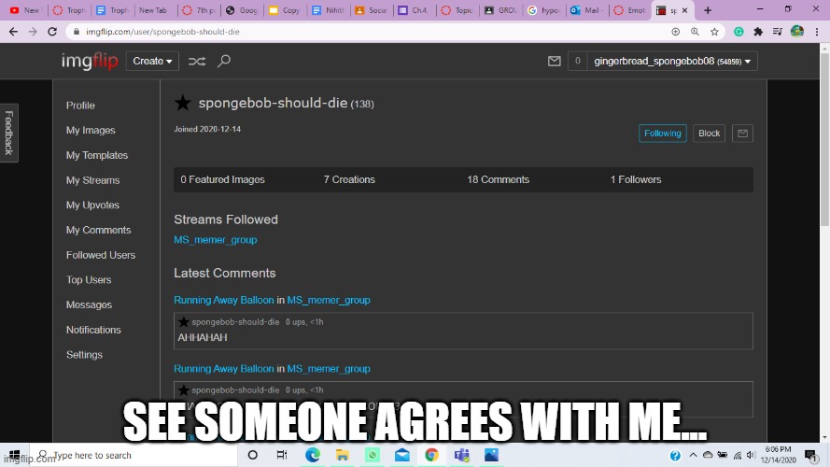Click the Grammarly extension icon
The width and height of the screenshot is (830, 467).
click(x=739, y=32)
